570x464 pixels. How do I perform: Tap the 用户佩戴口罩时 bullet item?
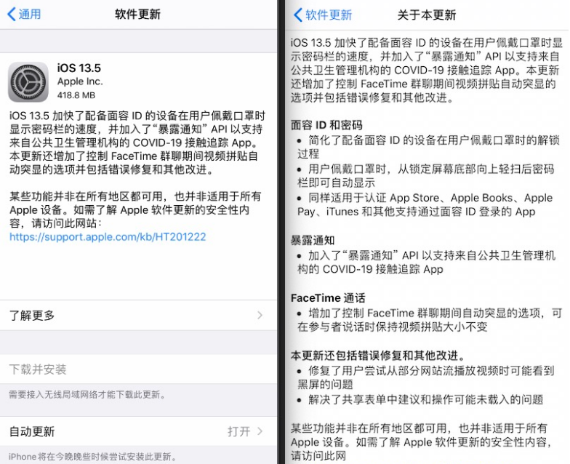426,176
